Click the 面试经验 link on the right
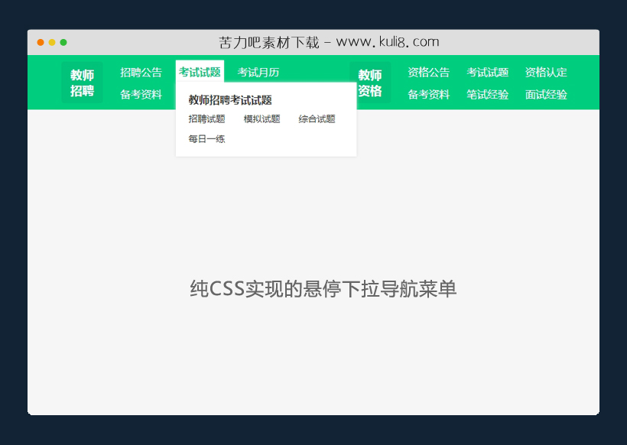This screenshot has height=445, width=627. 545,94
